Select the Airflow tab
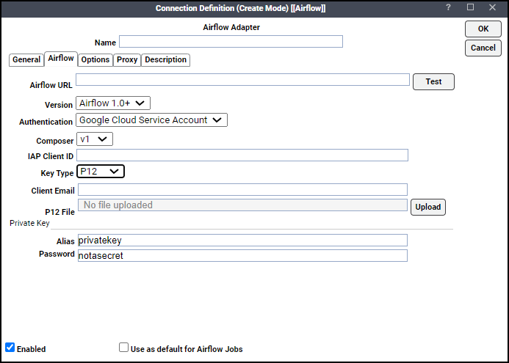 [x=61, y=59]
